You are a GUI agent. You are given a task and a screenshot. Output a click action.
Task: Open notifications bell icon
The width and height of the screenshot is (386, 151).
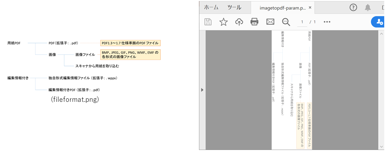pos(368,7)
